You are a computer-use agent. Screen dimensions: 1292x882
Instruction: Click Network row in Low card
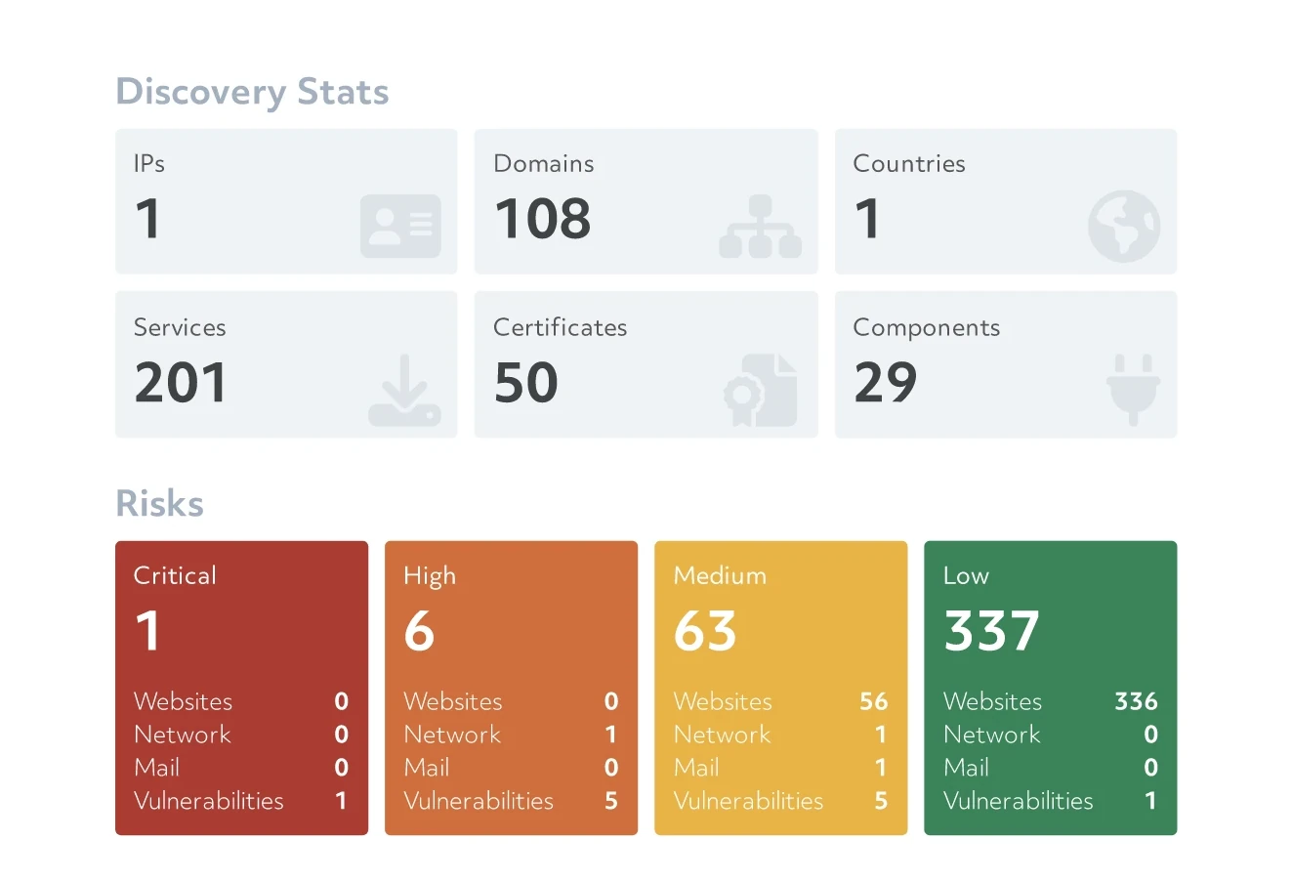point(1051,735)
